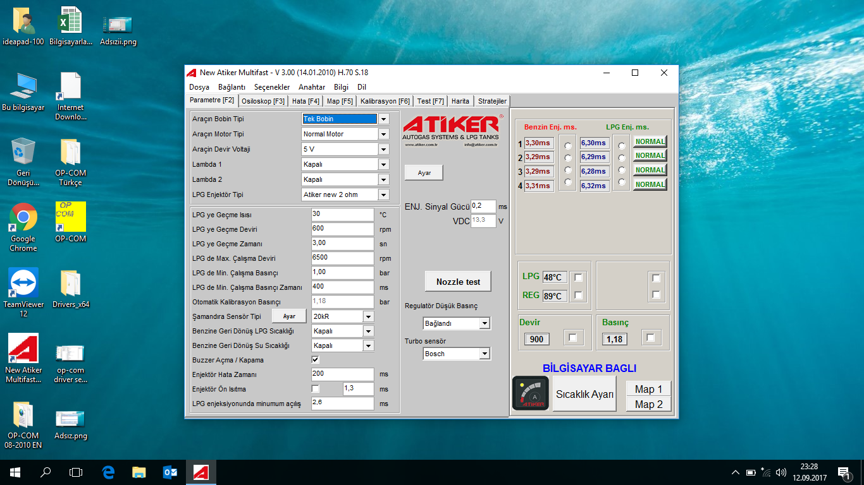Open Şamandıra Sensör Tipi 20kR dropdown
Screen dimensions: 864x485
pos(368,316)
